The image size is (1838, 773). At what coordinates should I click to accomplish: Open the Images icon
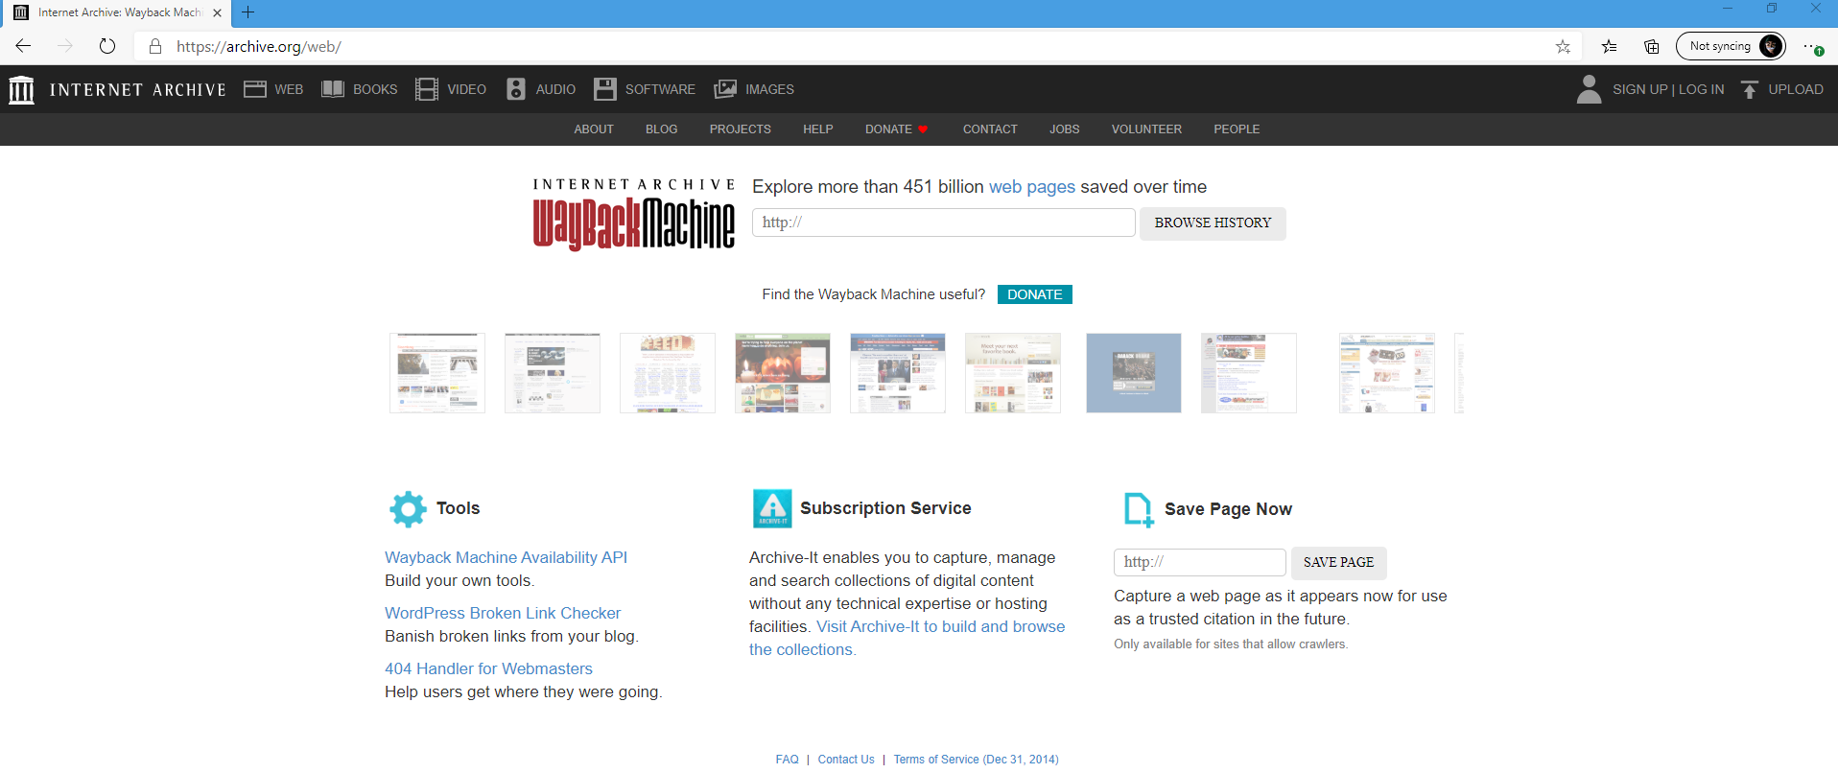[725, 89]
